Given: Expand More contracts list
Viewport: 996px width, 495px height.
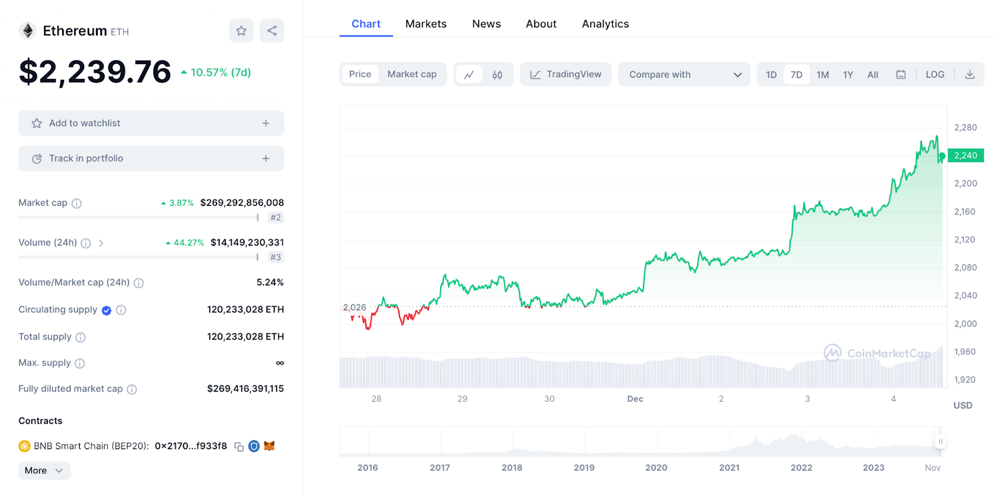Looking at the screenshot, I should (44, 471).
